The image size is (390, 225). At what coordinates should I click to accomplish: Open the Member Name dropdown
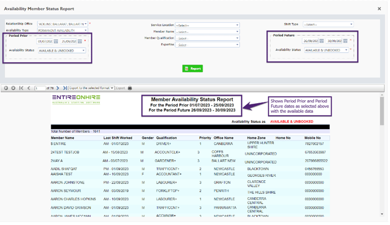[x=207, y=32]
